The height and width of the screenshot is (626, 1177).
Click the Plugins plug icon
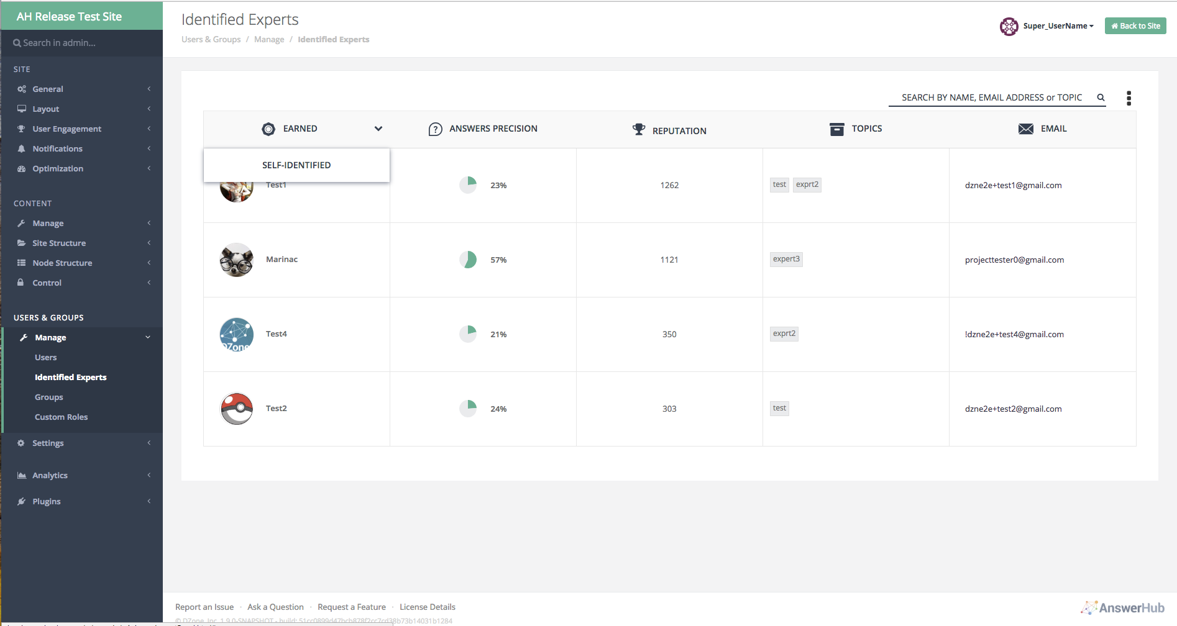pyautogui.click(x=22, y=501)
